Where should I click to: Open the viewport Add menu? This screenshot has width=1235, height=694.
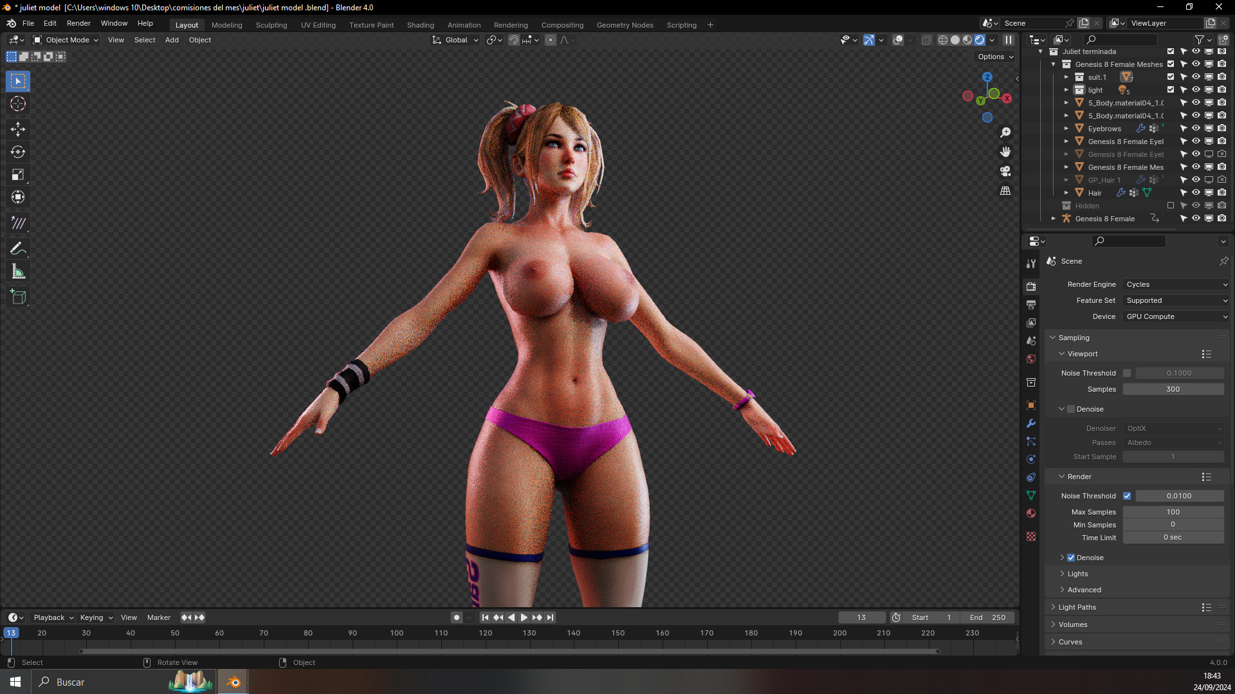(x=172, y=40)
